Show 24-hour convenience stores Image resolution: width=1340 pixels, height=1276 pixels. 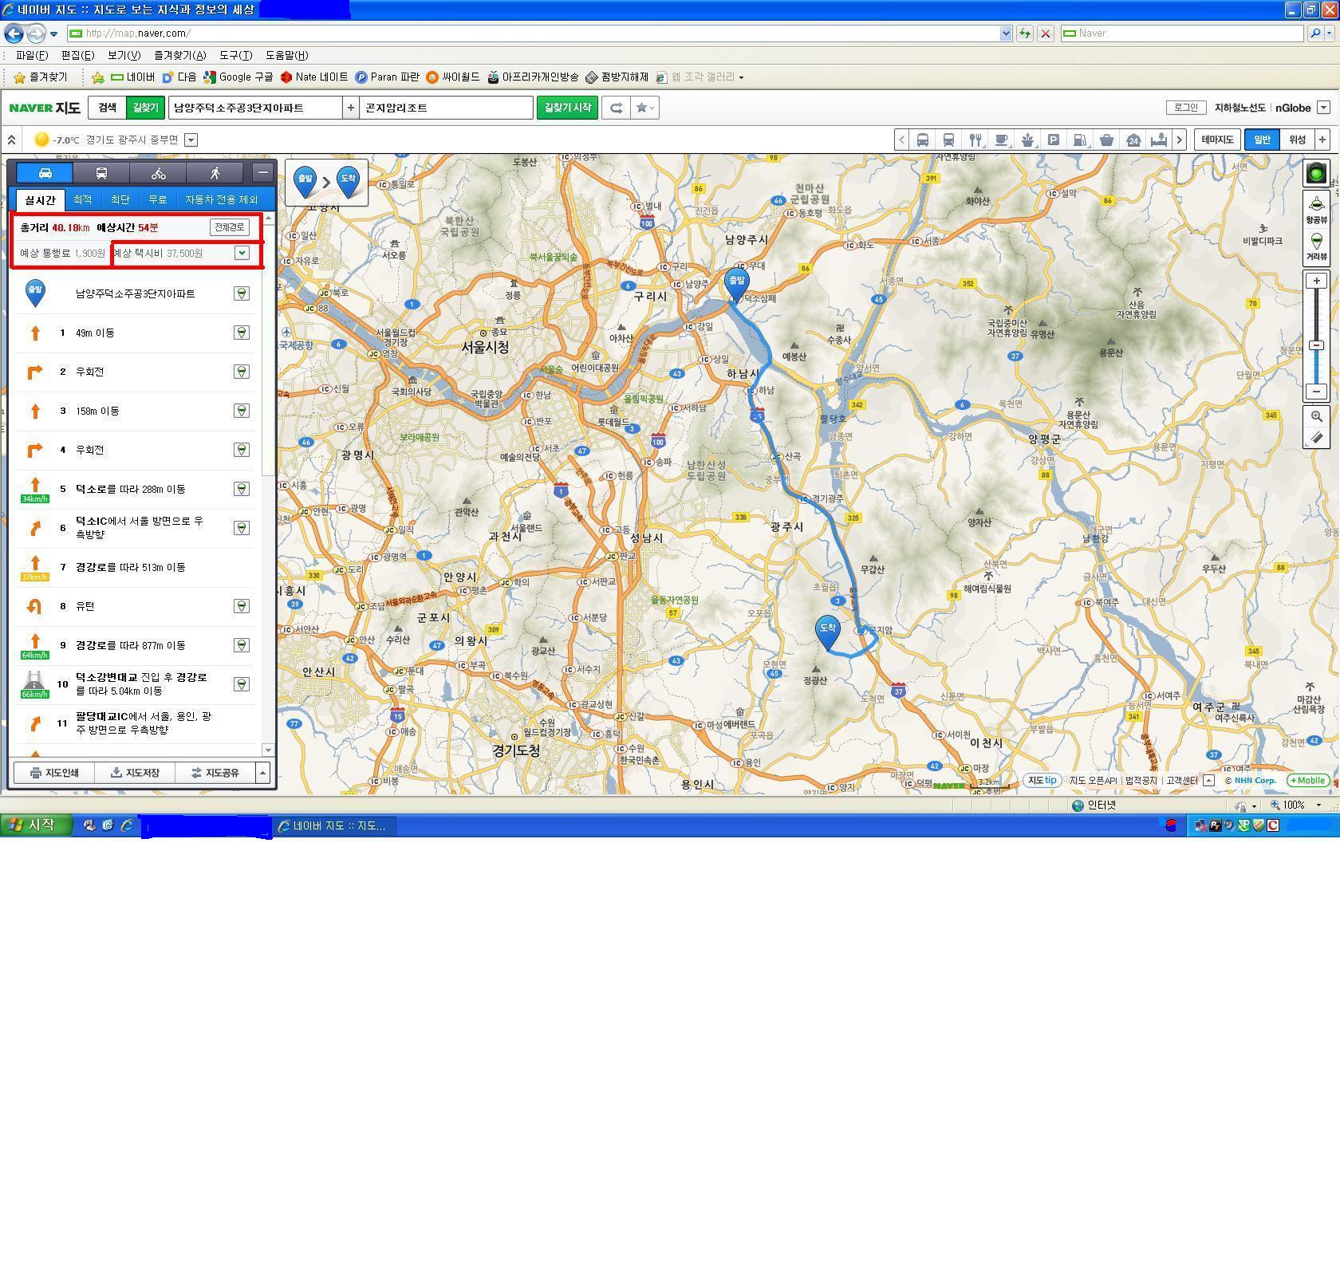1133,140
